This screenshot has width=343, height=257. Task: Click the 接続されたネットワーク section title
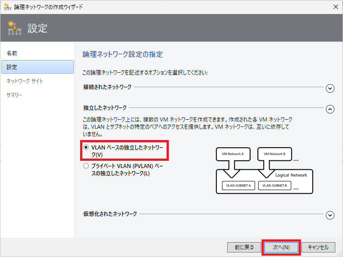coord(107,87)
